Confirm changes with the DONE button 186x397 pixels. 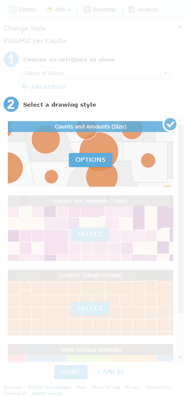(71, 372)
